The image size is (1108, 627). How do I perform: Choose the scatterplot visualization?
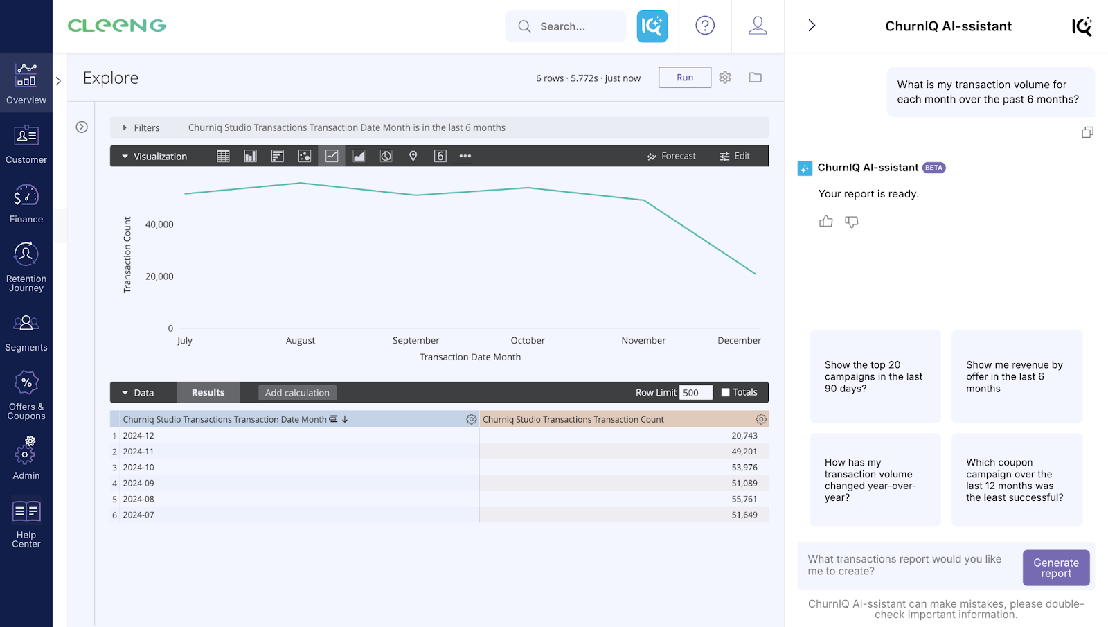click(304, 157)
